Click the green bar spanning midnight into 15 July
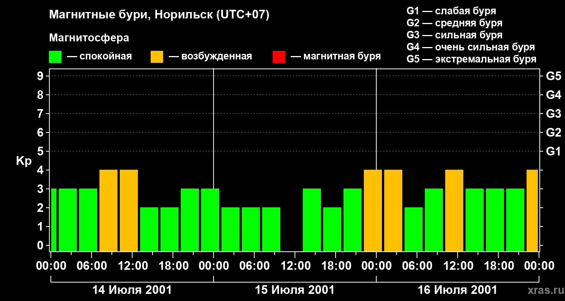Viewport: 565px width, 301px height. 210,220
